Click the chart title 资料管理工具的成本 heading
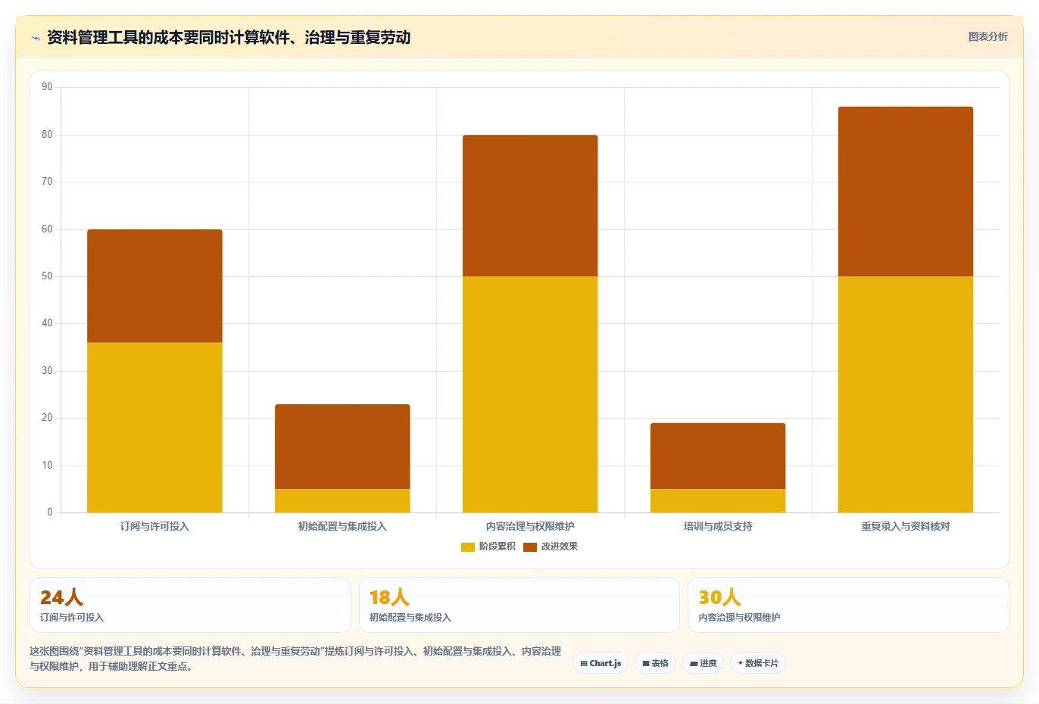1039x704 pixels. coord(229,37)
